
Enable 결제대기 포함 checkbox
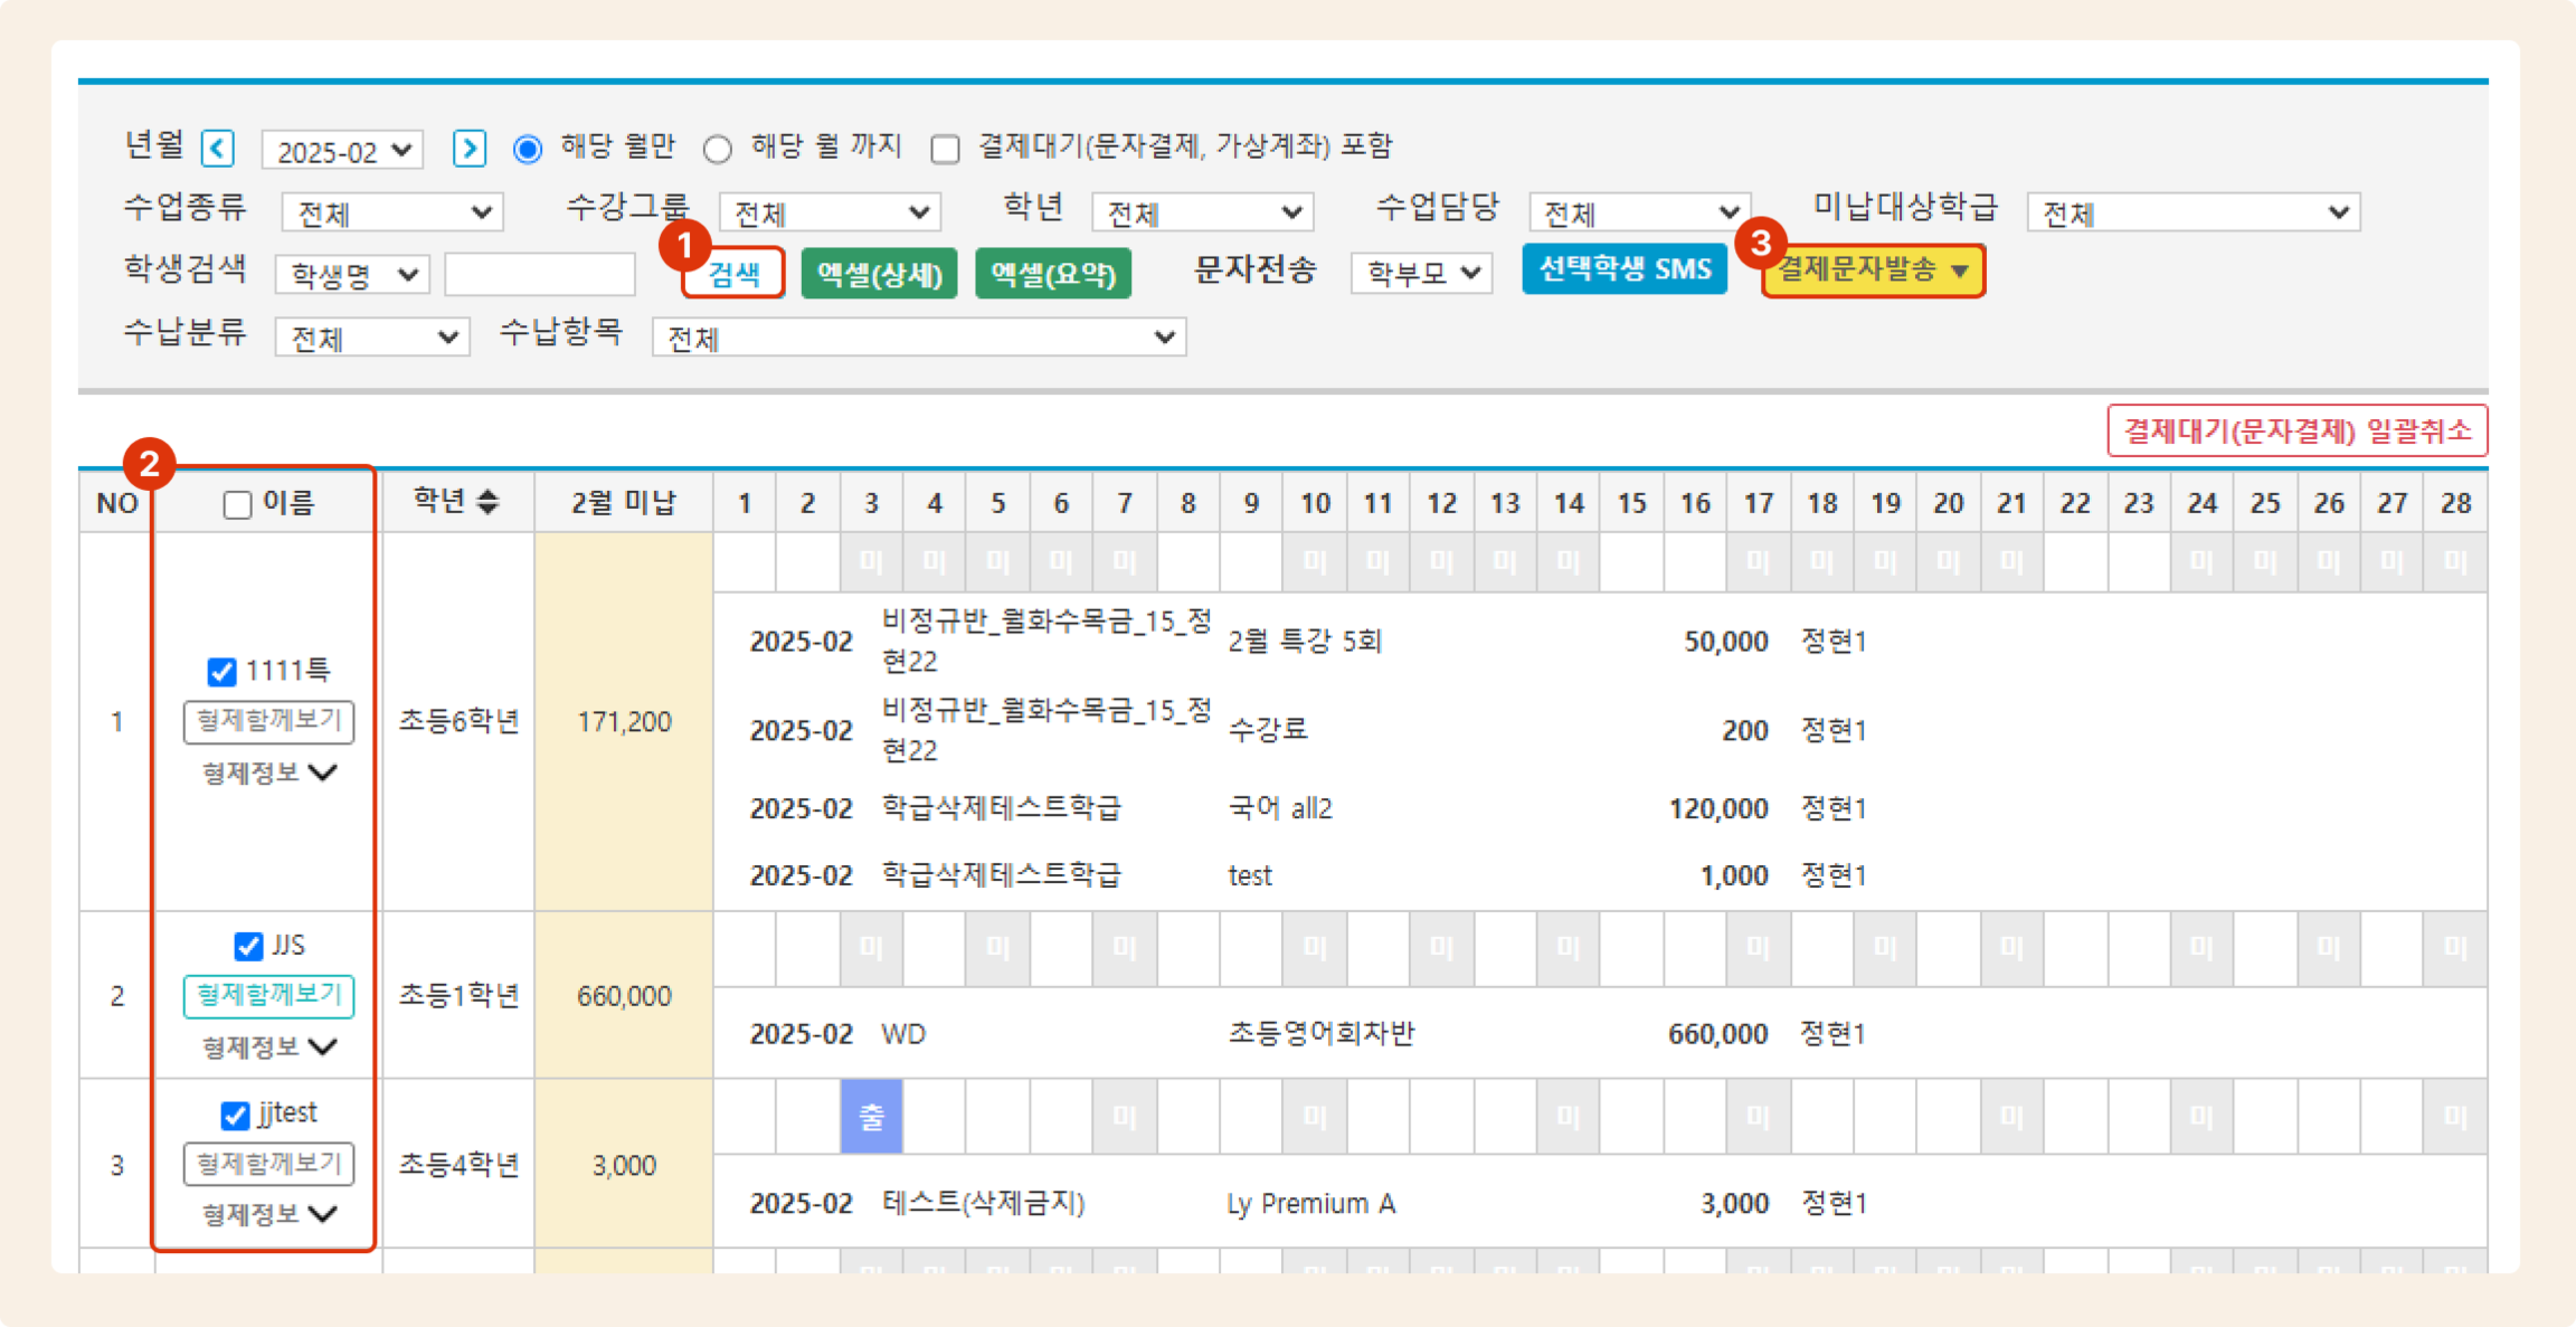[x=944, y=149]
